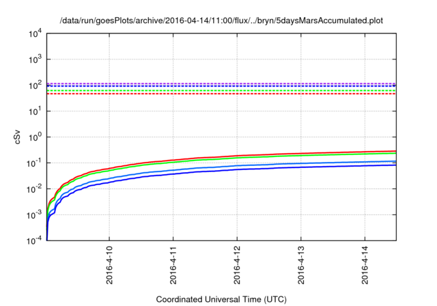Image resolution: width=437 pixels, height=306 pixels.
Task: Click the 10^-2 y-axis tick label
Action: (35, 189)
